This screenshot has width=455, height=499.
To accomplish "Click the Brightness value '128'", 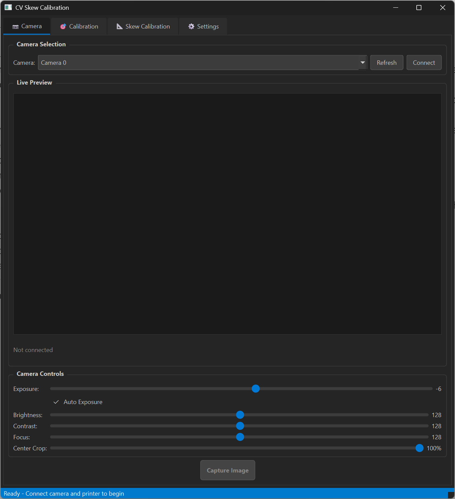I will (x=437, y=415).
